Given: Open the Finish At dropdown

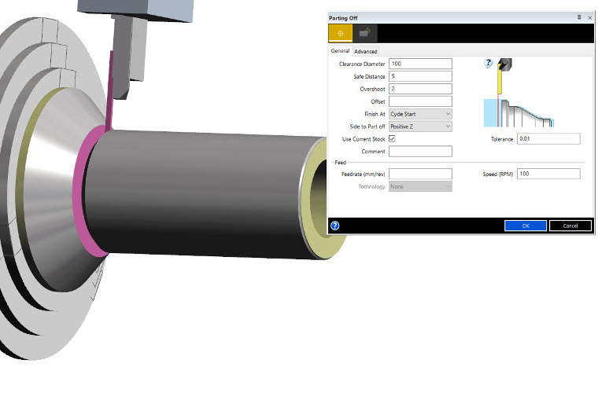Looking at the screenshot, I should 420,114.
